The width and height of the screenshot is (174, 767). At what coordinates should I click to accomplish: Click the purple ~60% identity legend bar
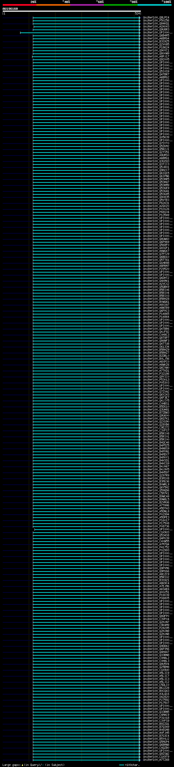87,5
